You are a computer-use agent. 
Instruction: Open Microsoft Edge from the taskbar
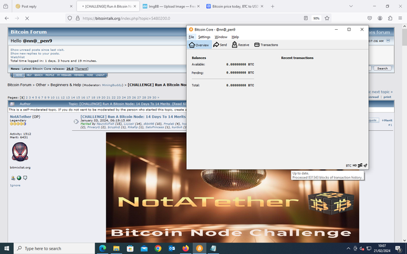point(102,248)
